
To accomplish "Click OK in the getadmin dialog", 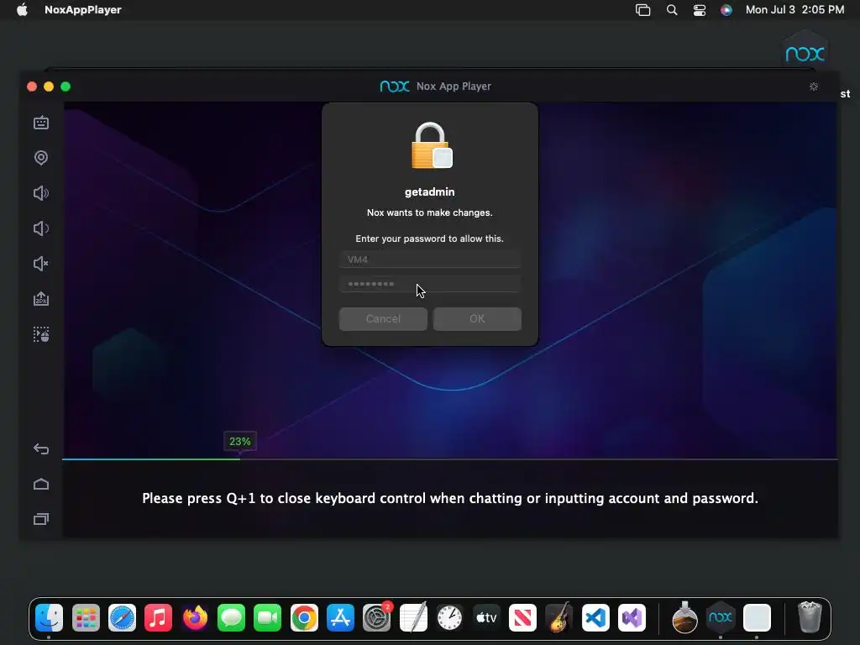I will pos(477,318).
